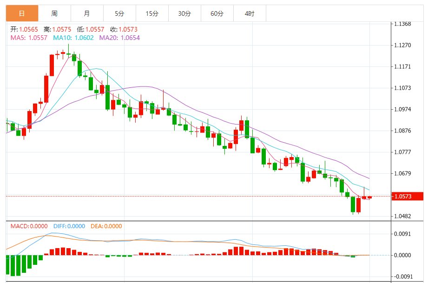The width and height of the screenshot is (428, 283).
Task: Click the DIFF:0.0000 label
Action: [x=69, y=226]
